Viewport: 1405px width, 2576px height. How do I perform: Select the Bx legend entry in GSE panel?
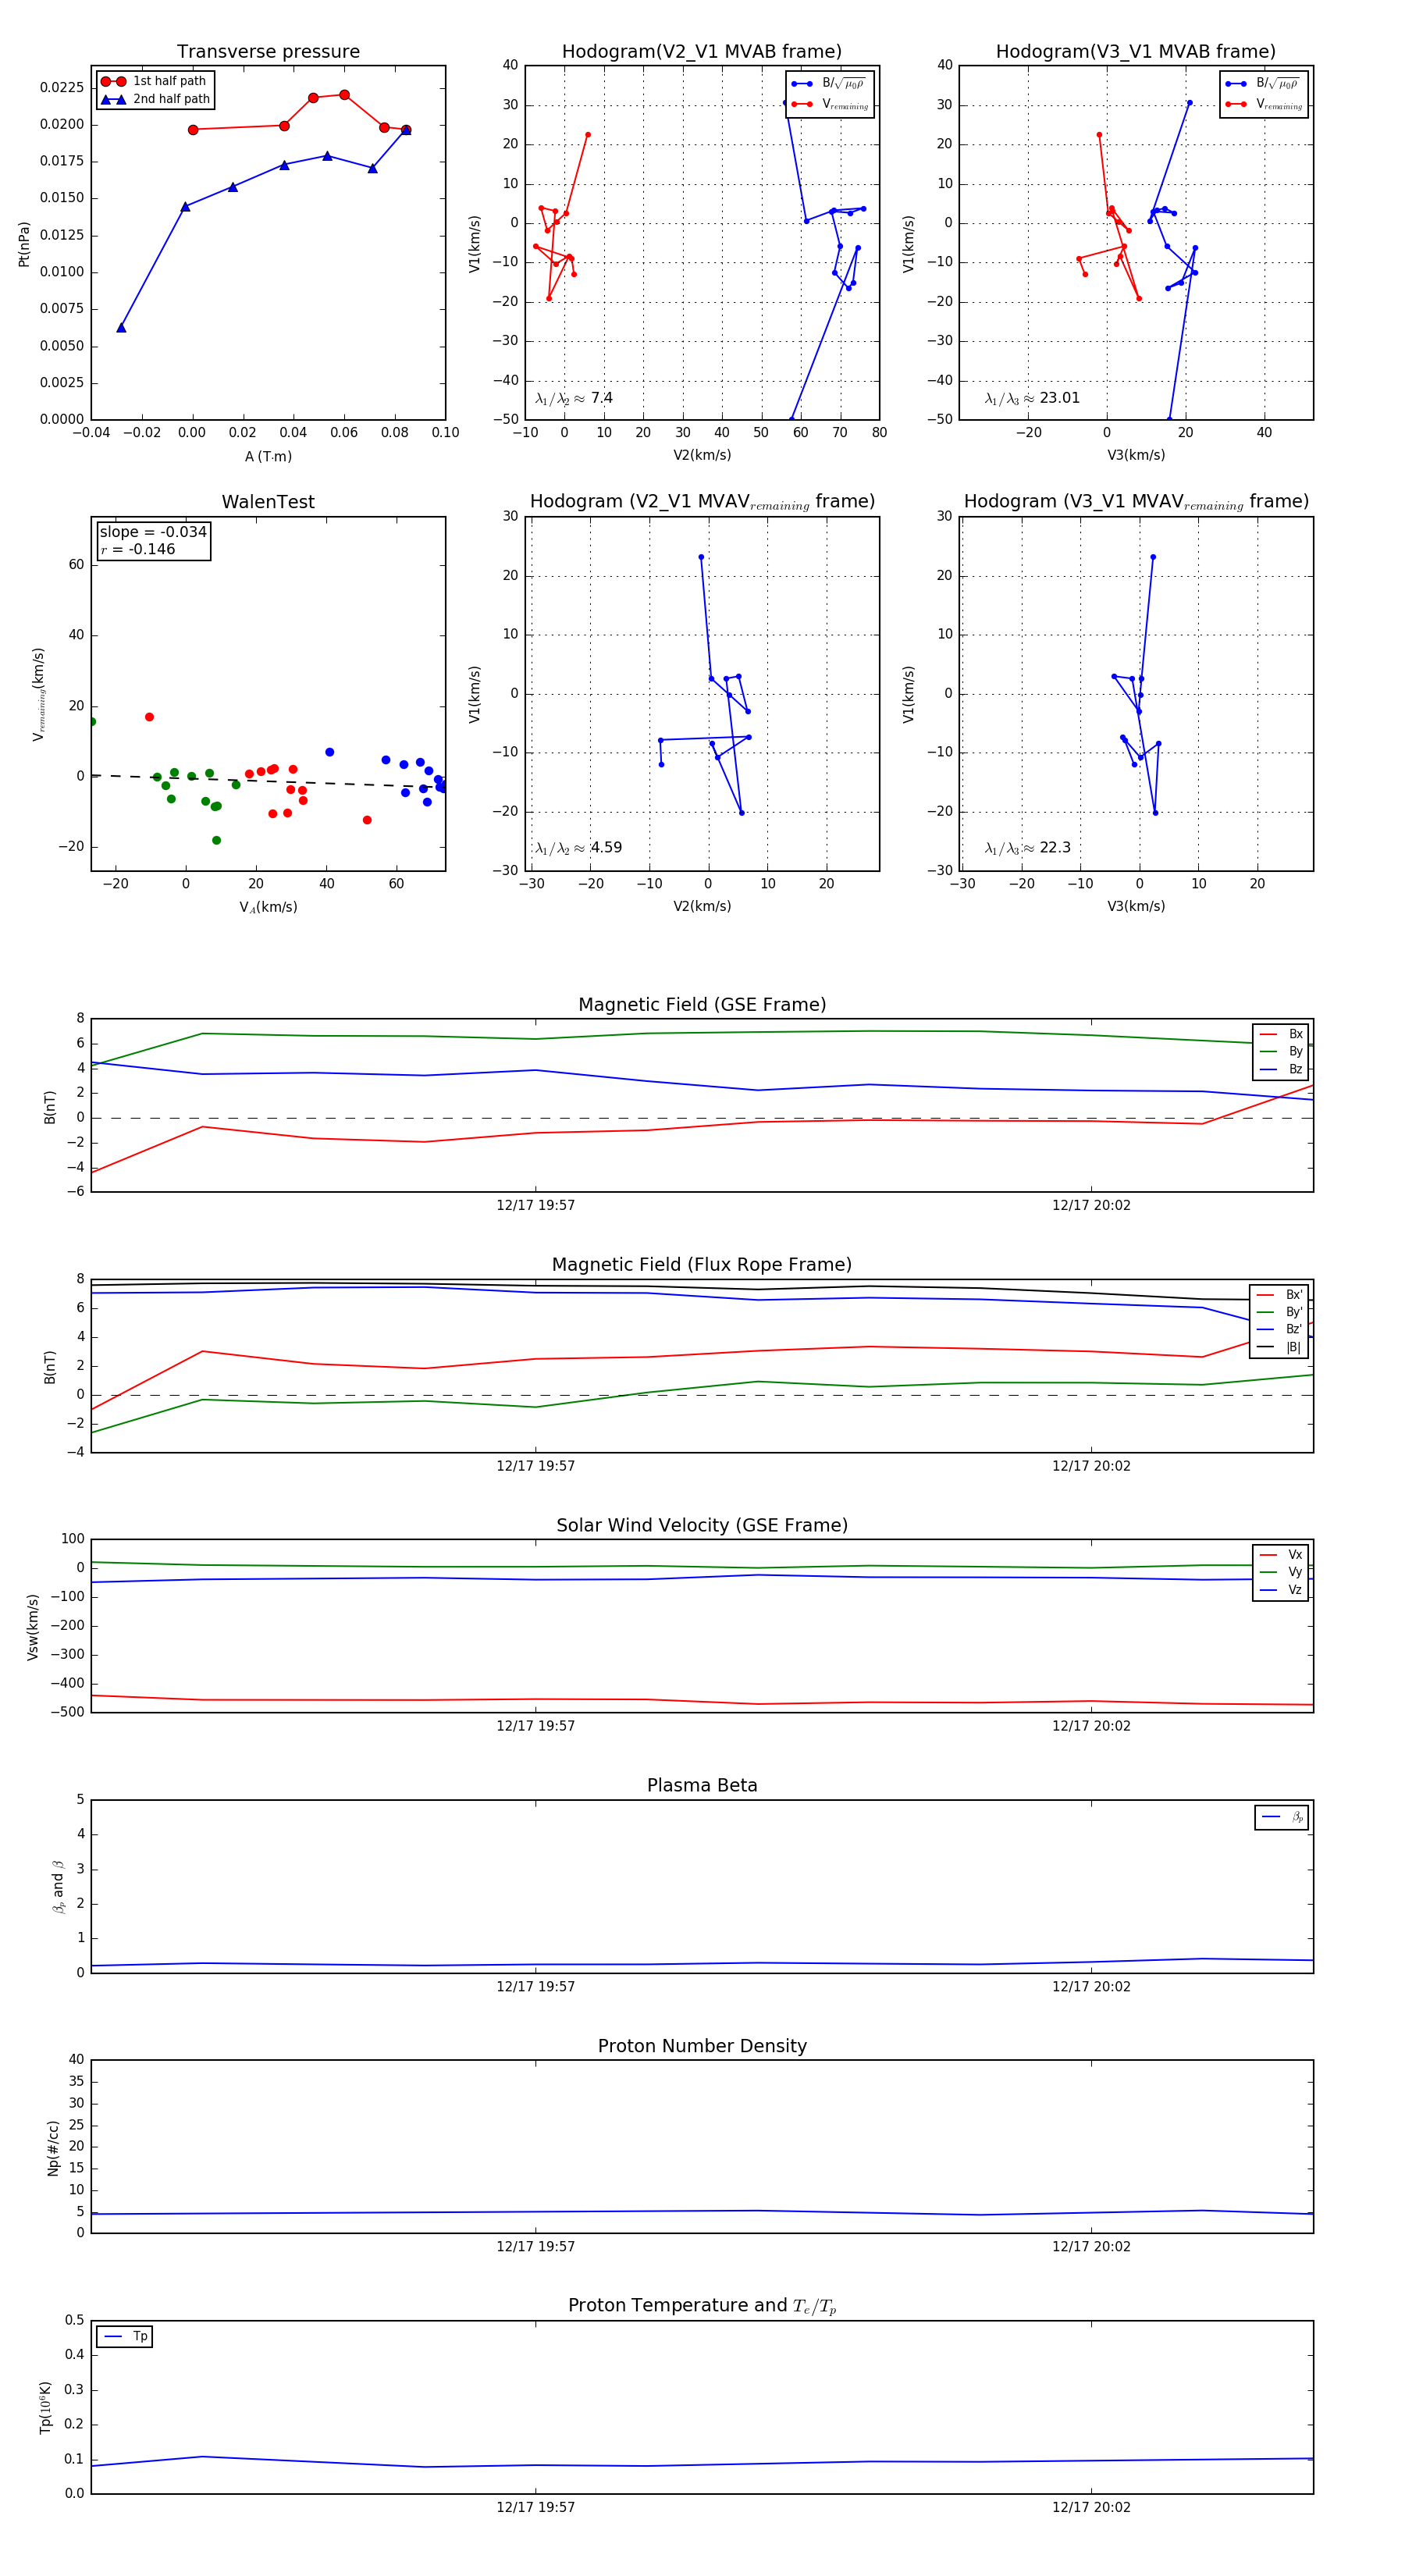1281,1034
